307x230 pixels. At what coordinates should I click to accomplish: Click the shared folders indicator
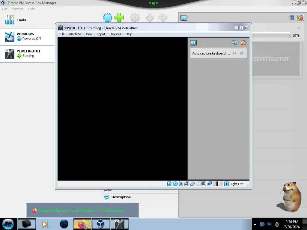click(x=198, y=184)
